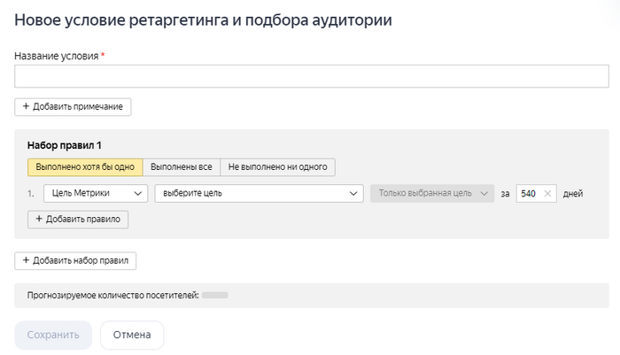Click the plus icon beside Добавить правило

[38, 219]
